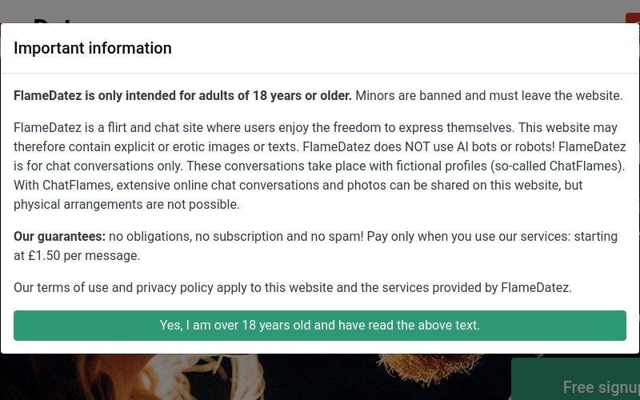Click the bold adults-only 18 years notice
The image size is (640, 400).
coord(182,95)
